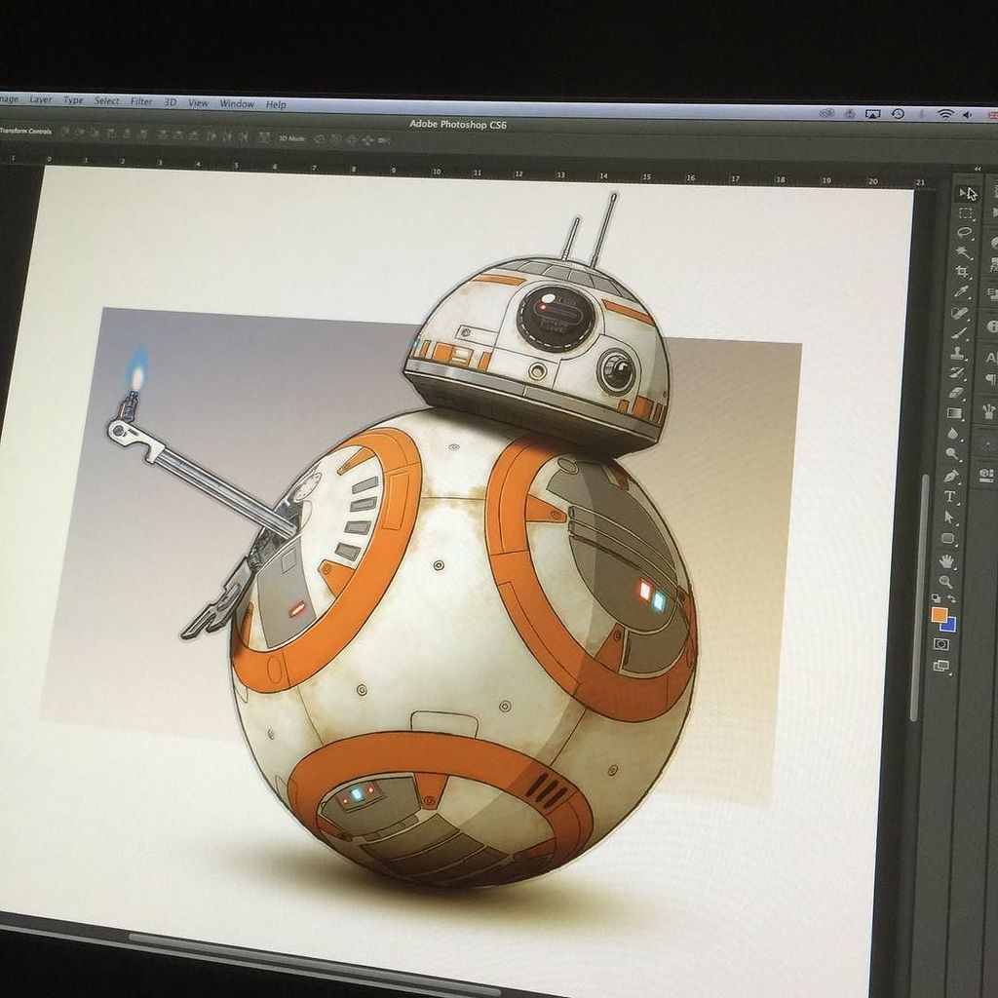Select the Dodge tool
Image resolution: width=998 pixels, height=998 pixels.
click(x=952, y=454)
